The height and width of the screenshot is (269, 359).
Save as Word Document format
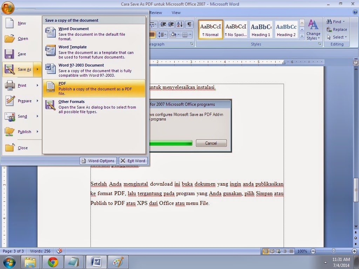tap(94, 34)
